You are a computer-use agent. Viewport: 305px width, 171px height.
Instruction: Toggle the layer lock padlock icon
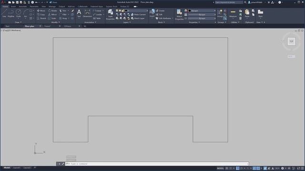pyautogui.click(x=123, y=10)
